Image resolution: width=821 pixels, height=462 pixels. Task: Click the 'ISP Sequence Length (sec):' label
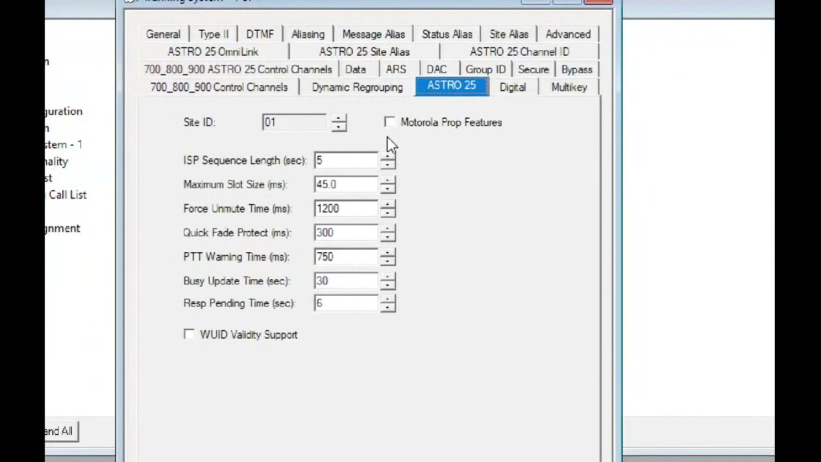pyautogui.click(x=246, y=160)
